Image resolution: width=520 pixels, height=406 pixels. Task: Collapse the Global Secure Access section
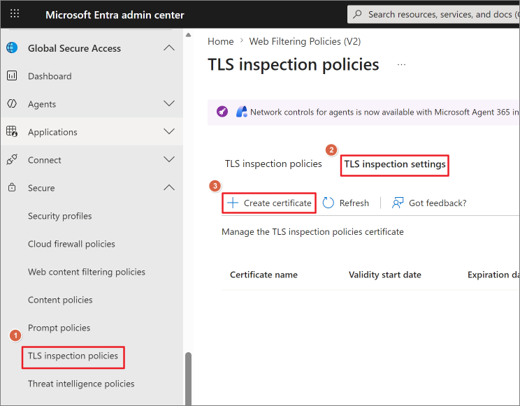pyautogui.click(x=169, y=48)
